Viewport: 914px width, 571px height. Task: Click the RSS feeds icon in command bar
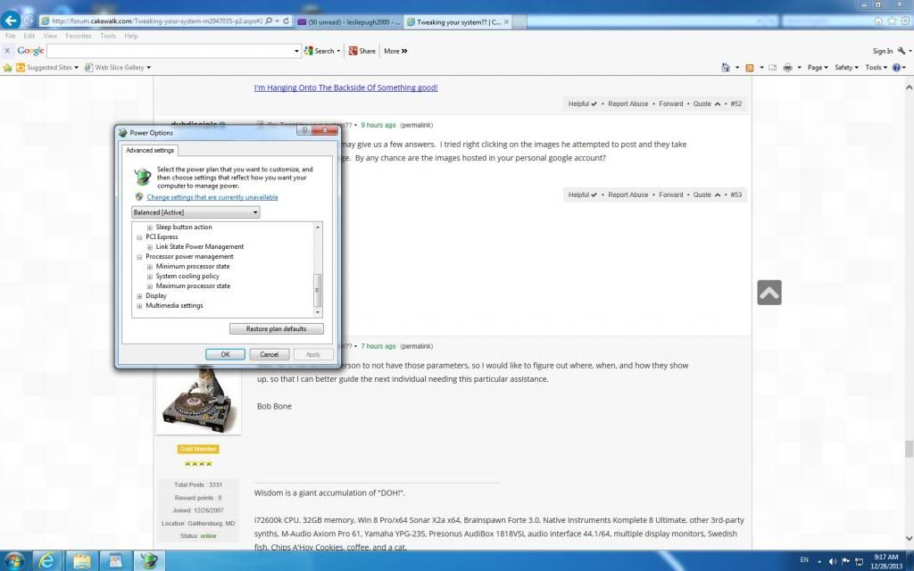(750, 67)
